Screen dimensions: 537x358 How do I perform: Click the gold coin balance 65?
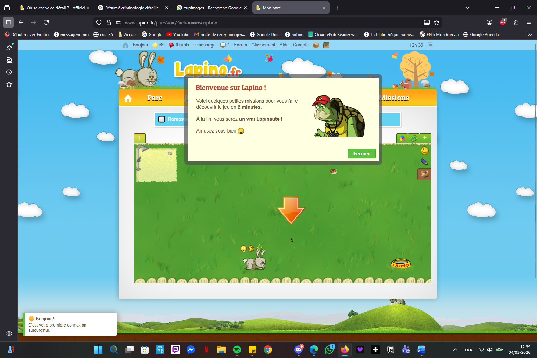[159, 45]
